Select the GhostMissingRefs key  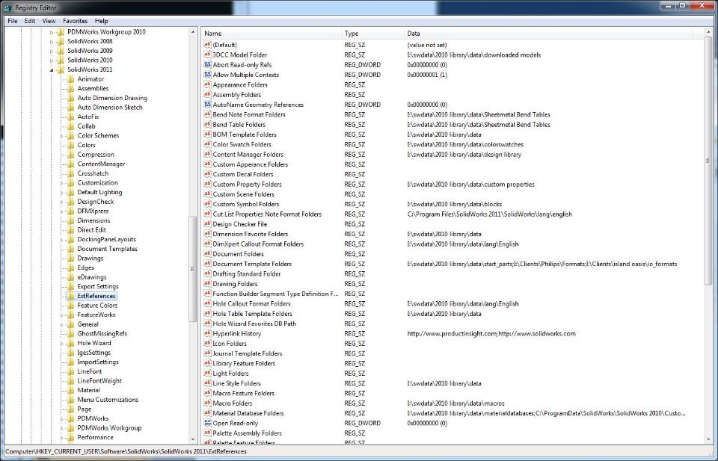coord(102,333)
